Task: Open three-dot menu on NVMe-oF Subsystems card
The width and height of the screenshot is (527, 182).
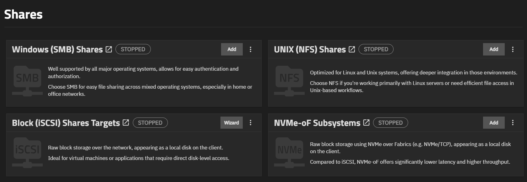Action: click(513, 123)
